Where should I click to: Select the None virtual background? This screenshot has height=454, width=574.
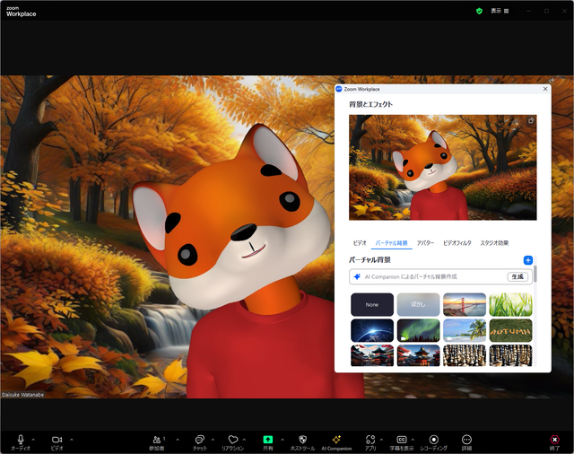tap(371, 305)
